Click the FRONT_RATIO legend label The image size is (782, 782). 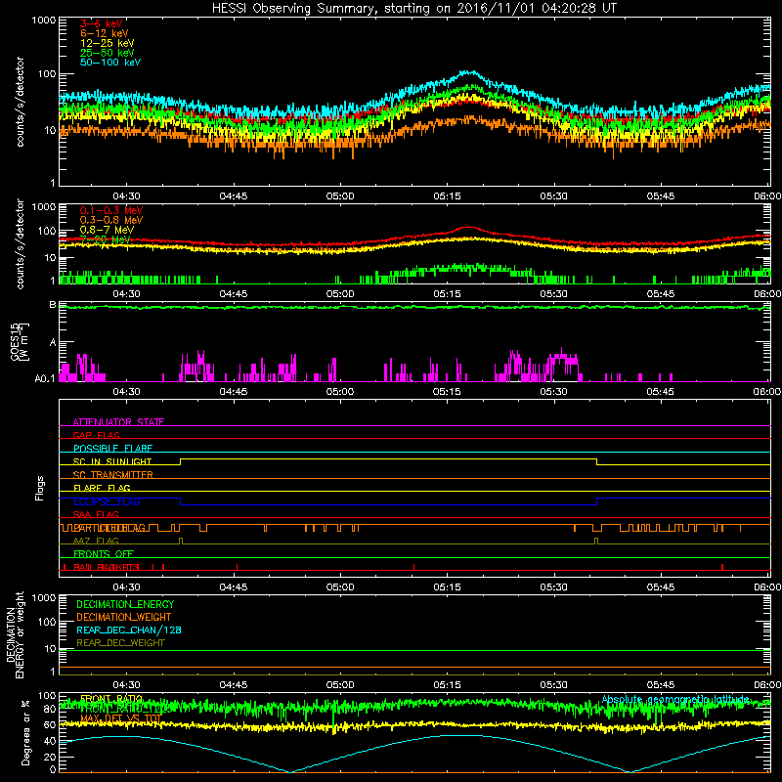[111, 699]
